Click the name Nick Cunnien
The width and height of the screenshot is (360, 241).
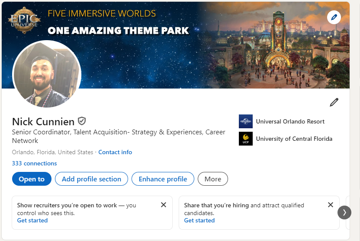click(x=43, y=122)
